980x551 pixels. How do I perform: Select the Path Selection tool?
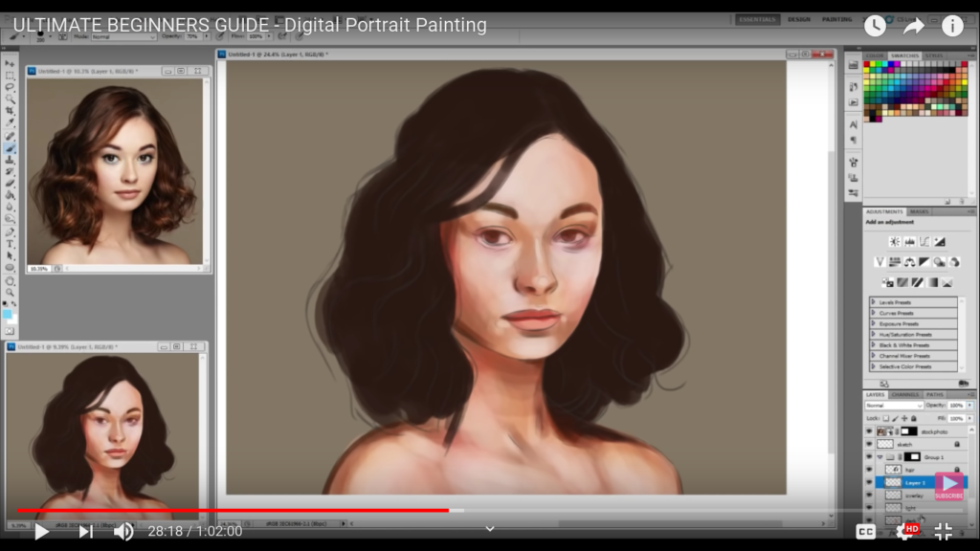(x=10, y=256)
